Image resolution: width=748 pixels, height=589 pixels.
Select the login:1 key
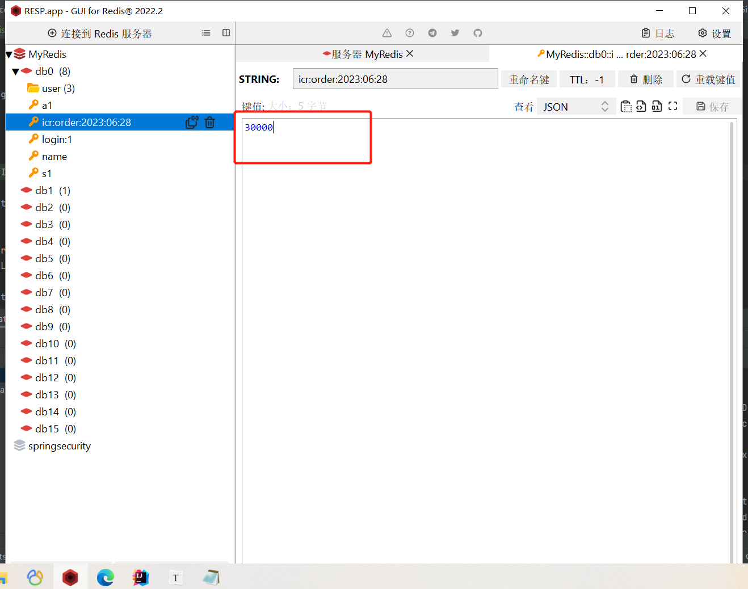point(51,140)
